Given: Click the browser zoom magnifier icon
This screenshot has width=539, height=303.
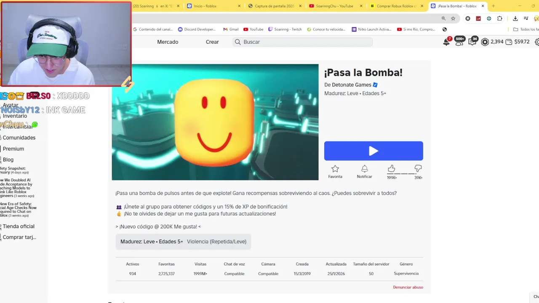Looking at the screenshot, I should tap(443, 19).
